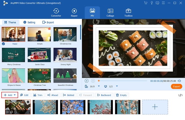185x120 pixels.
Task: Choose the Christmas Eve theme
Action: [65, 34]
